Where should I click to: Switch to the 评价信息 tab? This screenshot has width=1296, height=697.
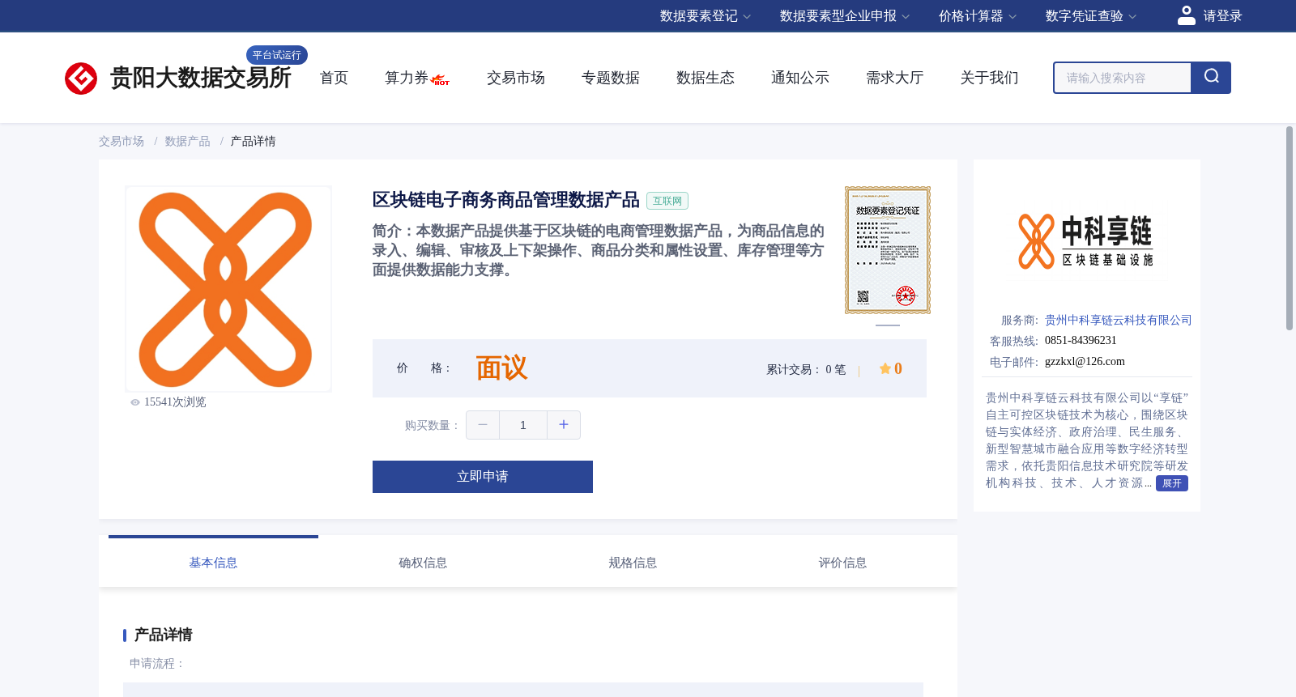click(842, 563)
